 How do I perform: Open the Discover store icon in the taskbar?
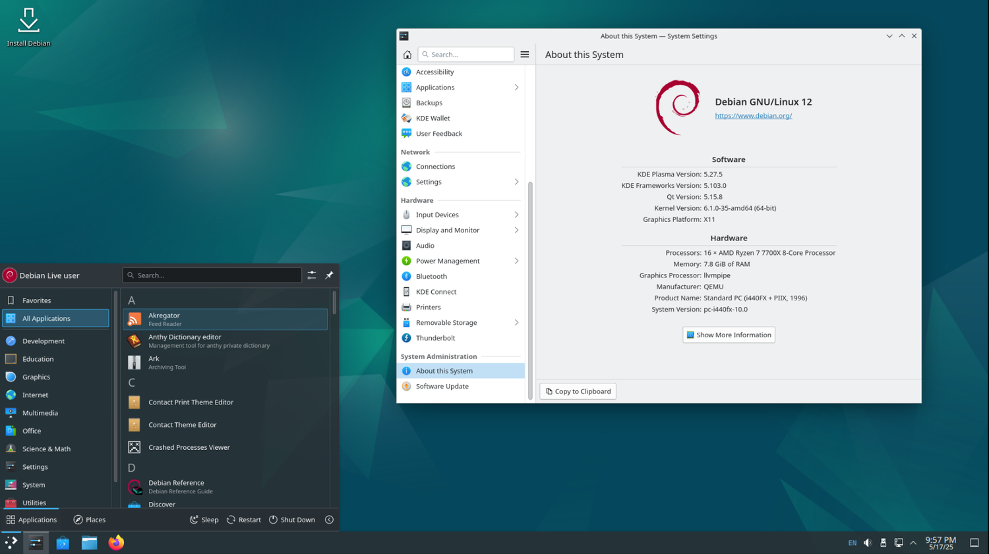pos(63,543)
